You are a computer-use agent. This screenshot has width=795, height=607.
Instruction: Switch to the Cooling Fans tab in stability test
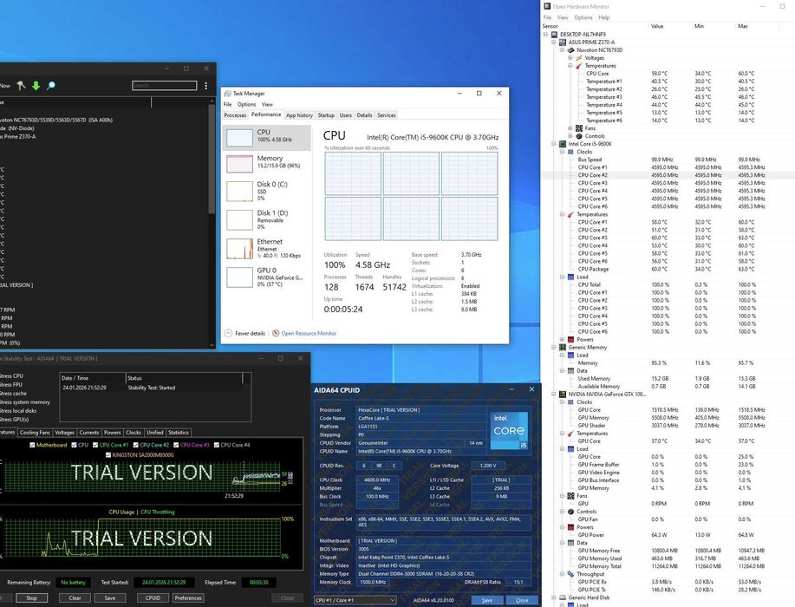point(35,433)
